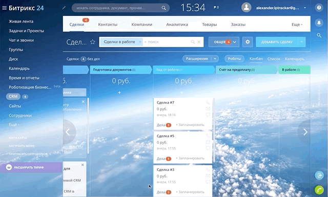Expand the arrow beside Добавить сделку

click(302, 42)
